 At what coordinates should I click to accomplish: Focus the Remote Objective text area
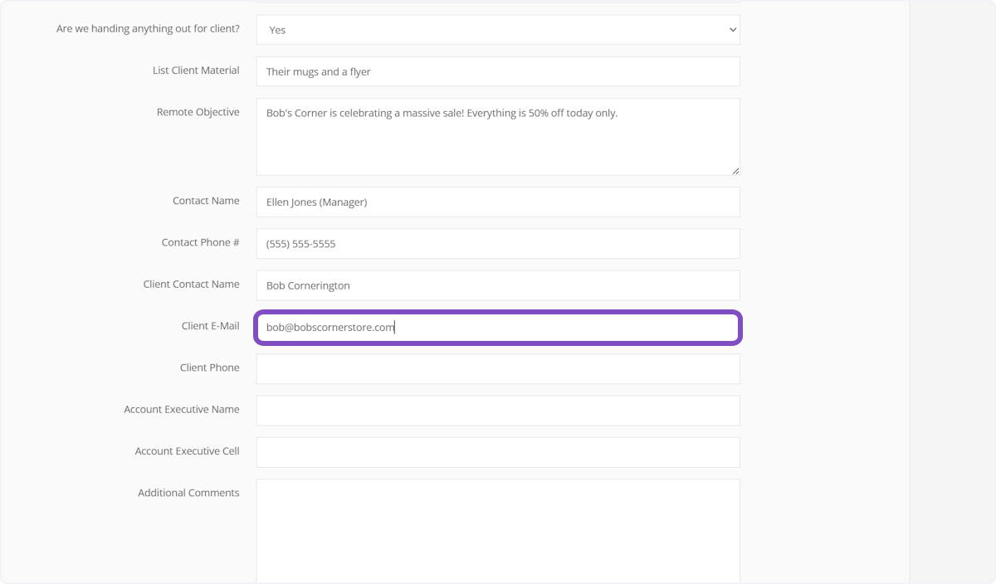[497, 137]
